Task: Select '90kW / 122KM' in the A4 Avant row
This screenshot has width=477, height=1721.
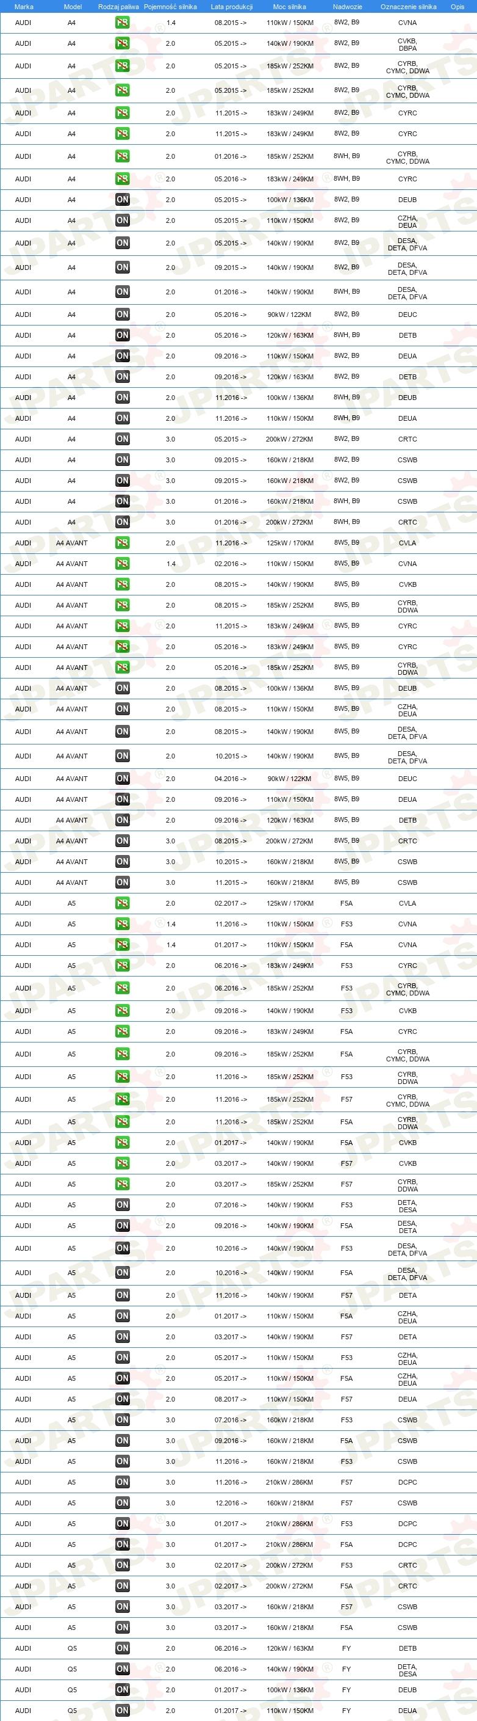Action: pos(290,779)
